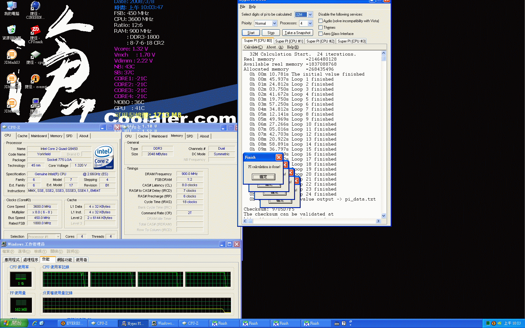
Task: Toggle the Audio Vista incompatibility checkbox
Action: (x=320, y=21)
